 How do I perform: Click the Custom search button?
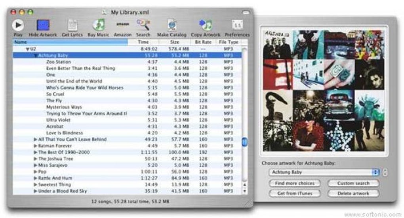click(x=353, y=183)
